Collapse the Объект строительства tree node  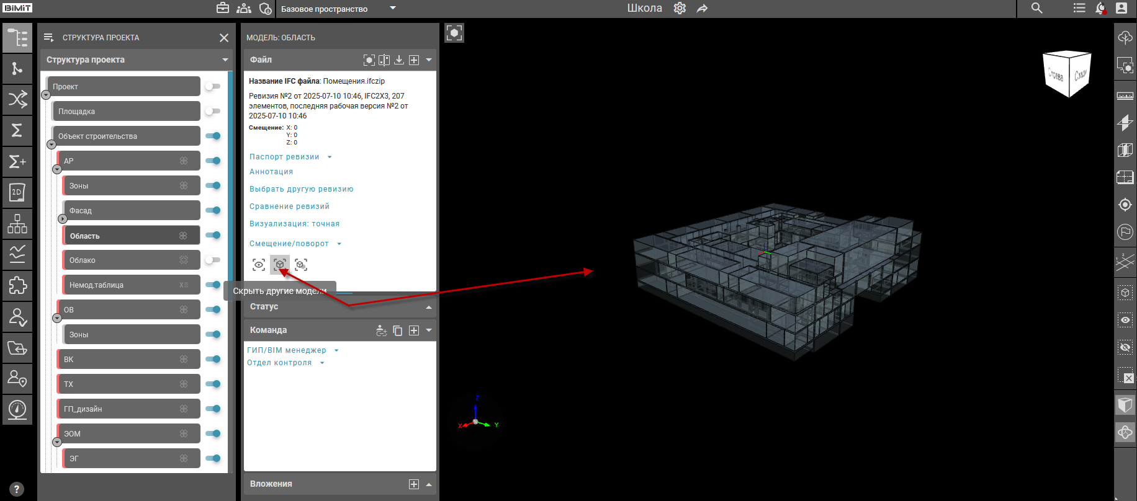tap(52, 144)
